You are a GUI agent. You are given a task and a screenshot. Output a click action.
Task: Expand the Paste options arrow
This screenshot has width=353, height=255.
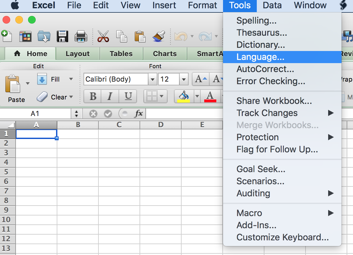point(28,83)
